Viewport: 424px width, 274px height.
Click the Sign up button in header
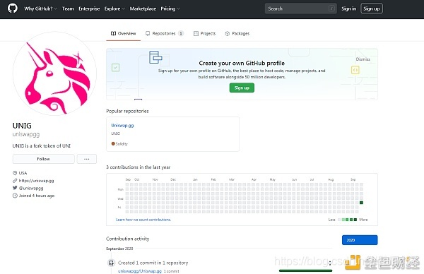(372, 8)
